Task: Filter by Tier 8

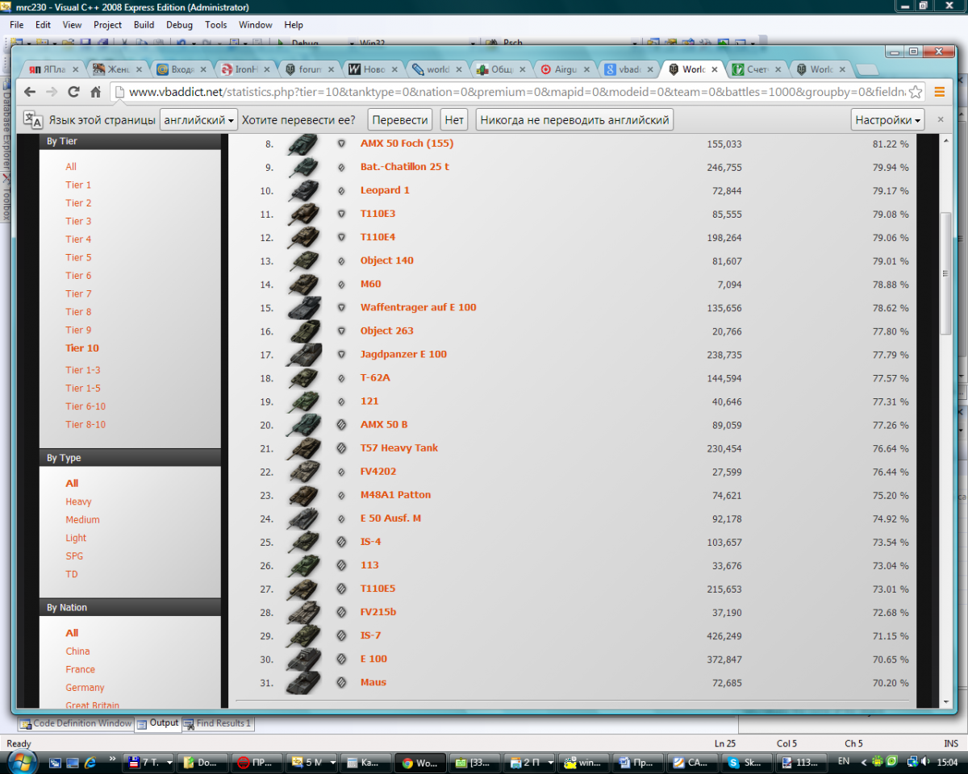Action: (x=78, y=312)
